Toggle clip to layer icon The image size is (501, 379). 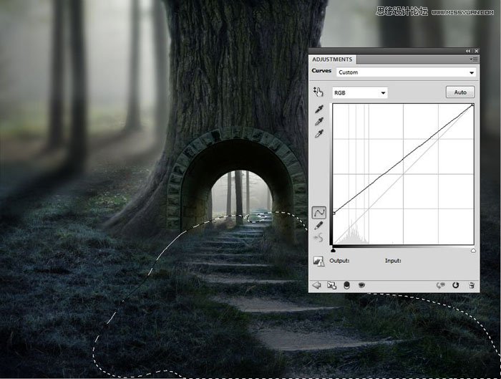point(346,285)
